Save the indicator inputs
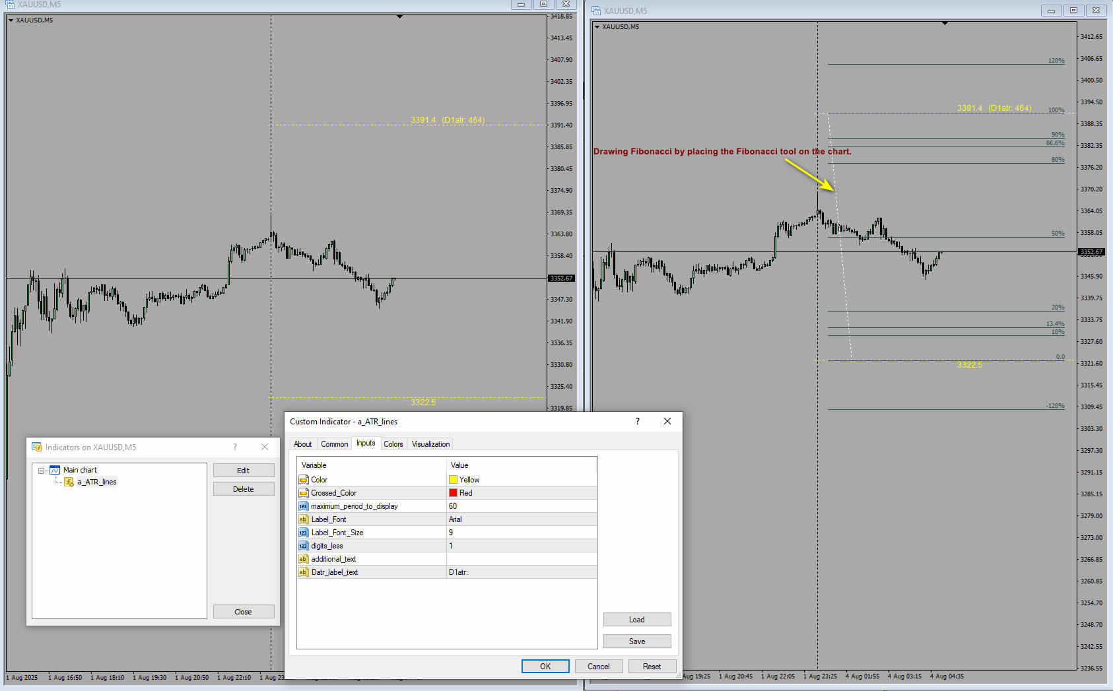This screenshot has width=1113, height=691. (637, 641)
